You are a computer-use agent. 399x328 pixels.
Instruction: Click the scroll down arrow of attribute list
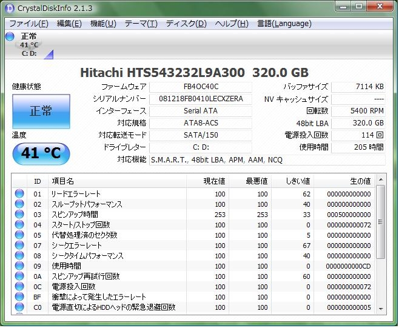coord(380,309)
